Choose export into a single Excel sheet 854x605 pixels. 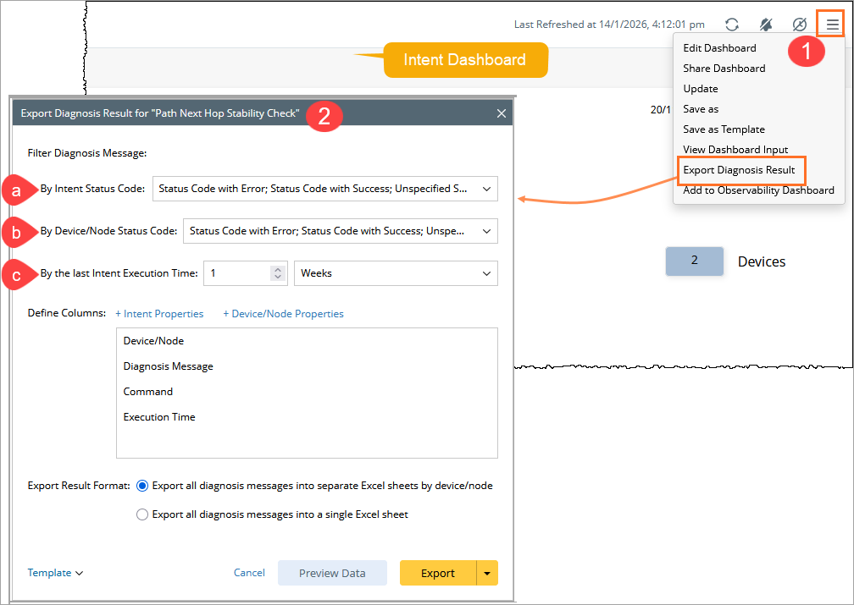pos(142,514)
